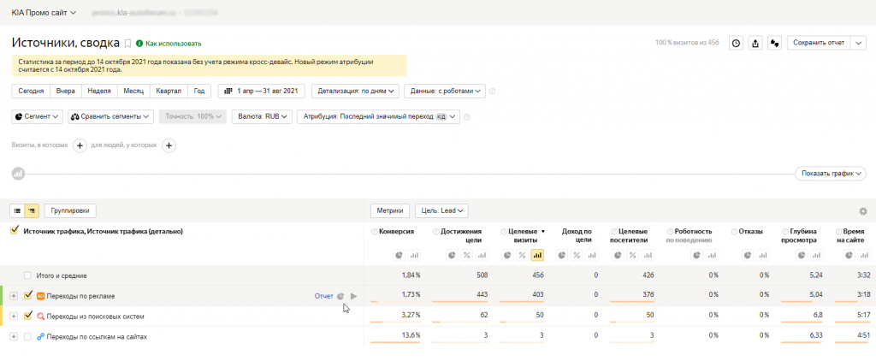Switch to the flat list view icon
Image resolution: width=876 pixels, height=361 pixels.
coord(17,210)
